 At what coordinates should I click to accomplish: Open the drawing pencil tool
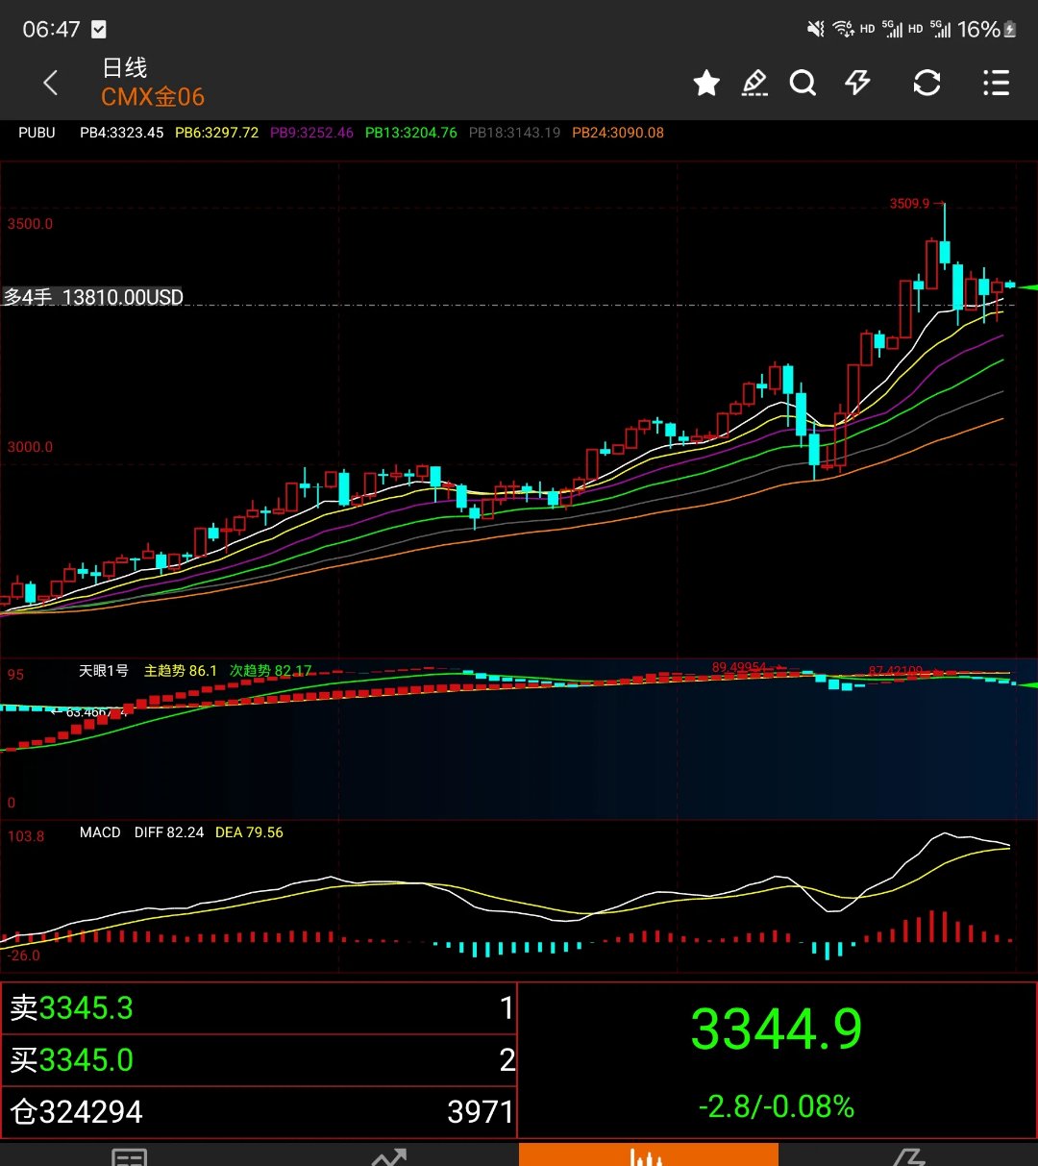tap(754, 84)
